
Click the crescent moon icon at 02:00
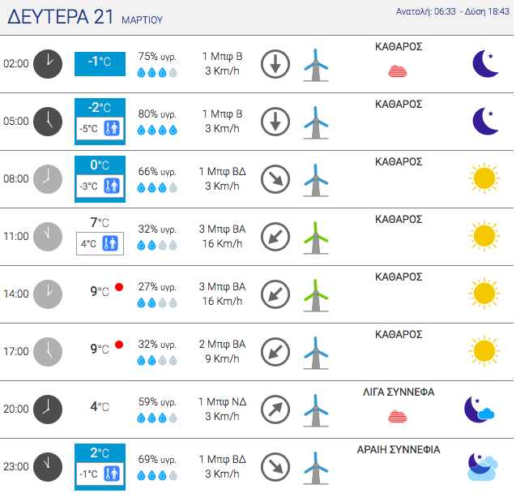(x=485, y=63)
